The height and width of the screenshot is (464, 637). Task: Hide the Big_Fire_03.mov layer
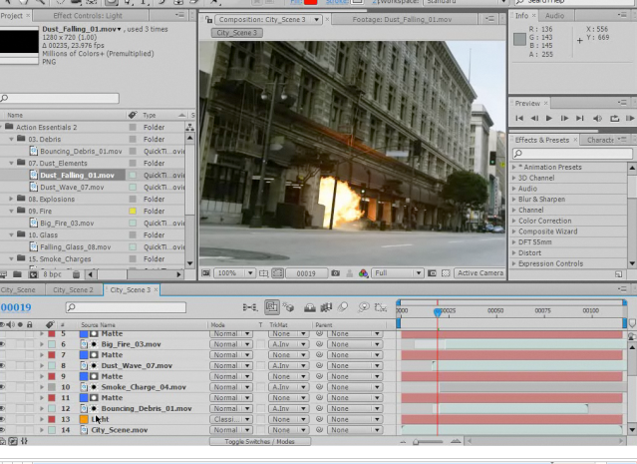point(2,344)
